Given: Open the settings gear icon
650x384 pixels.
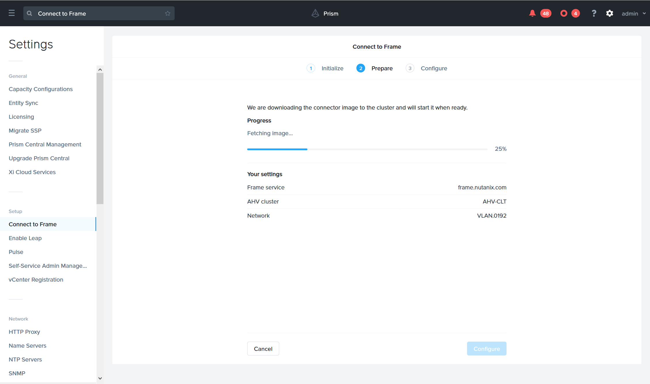Looking at the screenshot, I should (x=610, y=13).
